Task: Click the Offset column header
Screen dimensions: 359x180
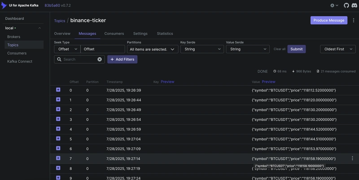Action: click(x=74, y=82)
